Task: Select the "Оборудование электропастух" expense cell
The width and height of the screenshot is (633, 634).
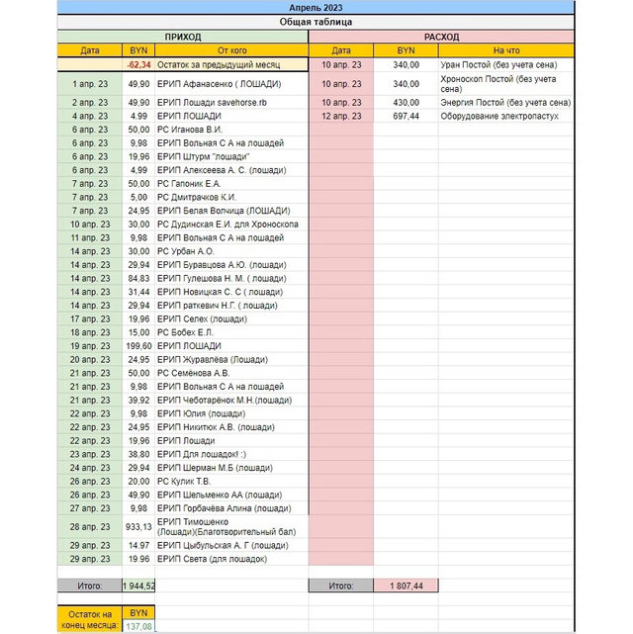Action: click(x=505, y=116)
